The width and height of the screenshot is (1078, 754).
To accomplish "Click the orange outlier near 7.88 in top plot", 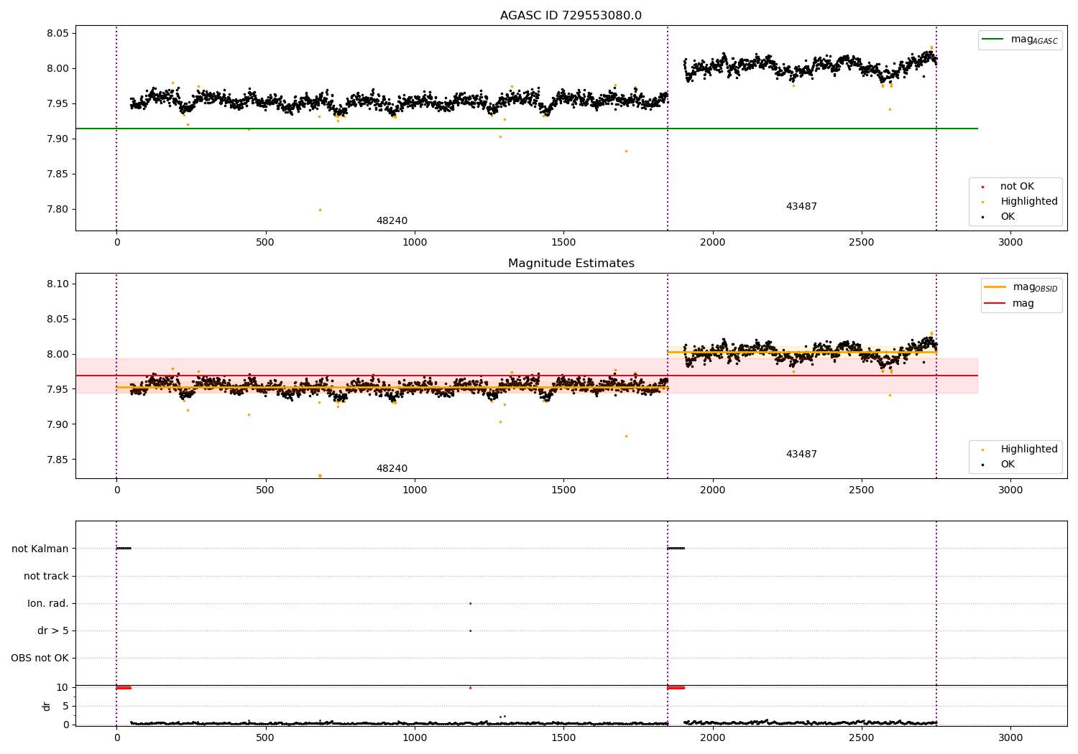I will point(626,151).
